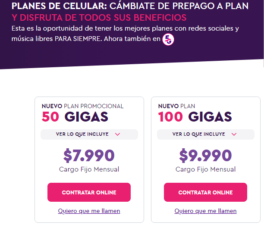Select the $9.990 price text
This screenshot has height=225, width=264.
pyautogui.click(x=205, y=156)
